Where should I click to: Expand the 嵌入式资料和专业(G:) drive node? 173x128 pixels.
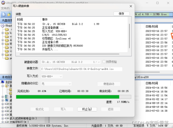coord(2,119)
